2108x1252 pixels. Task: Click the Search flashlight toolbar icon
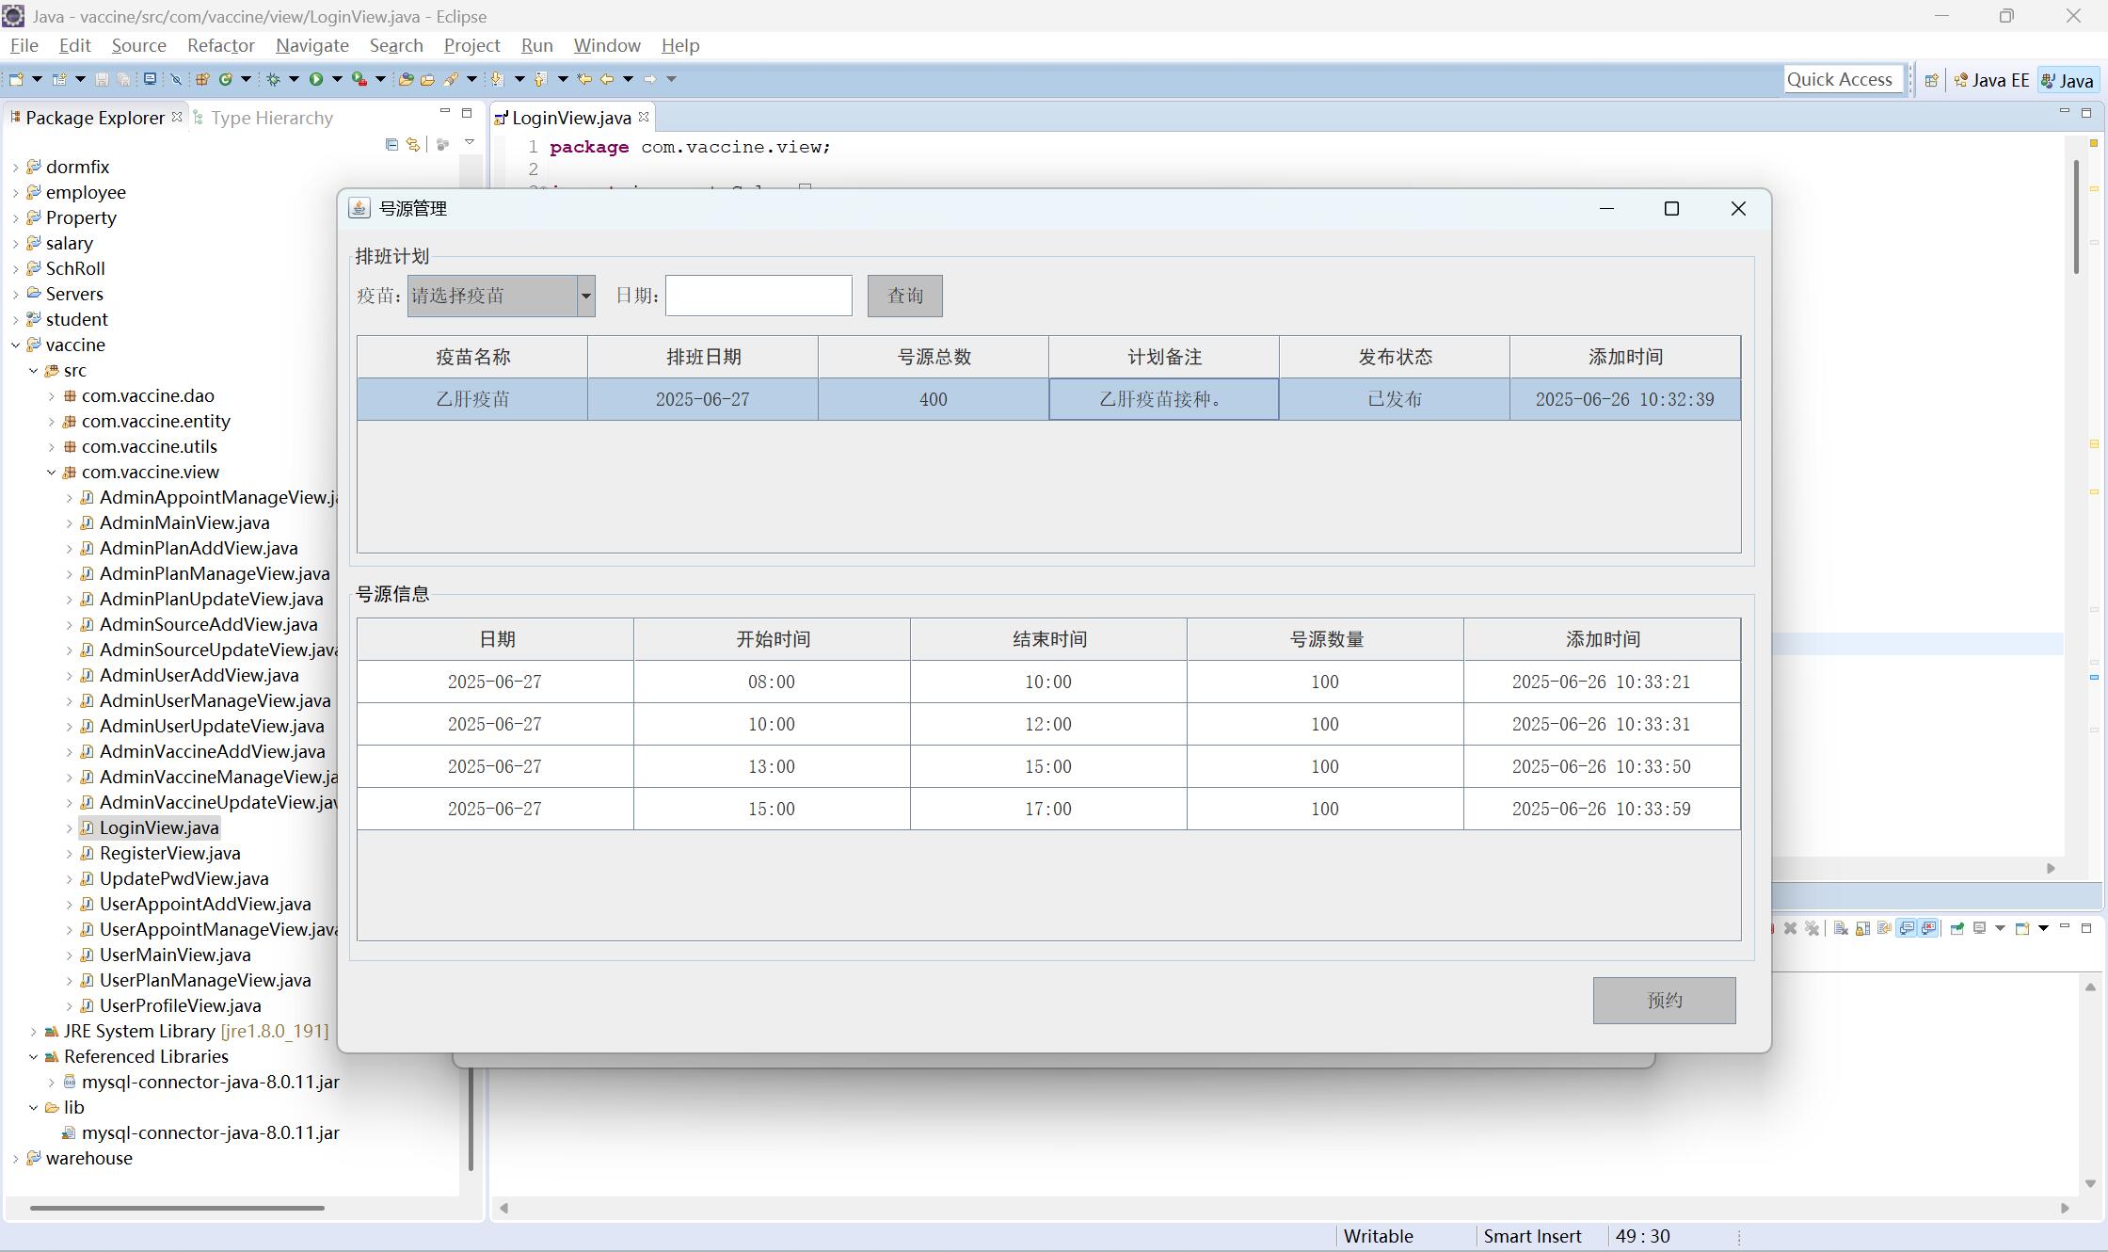click(x=451, y=79)
